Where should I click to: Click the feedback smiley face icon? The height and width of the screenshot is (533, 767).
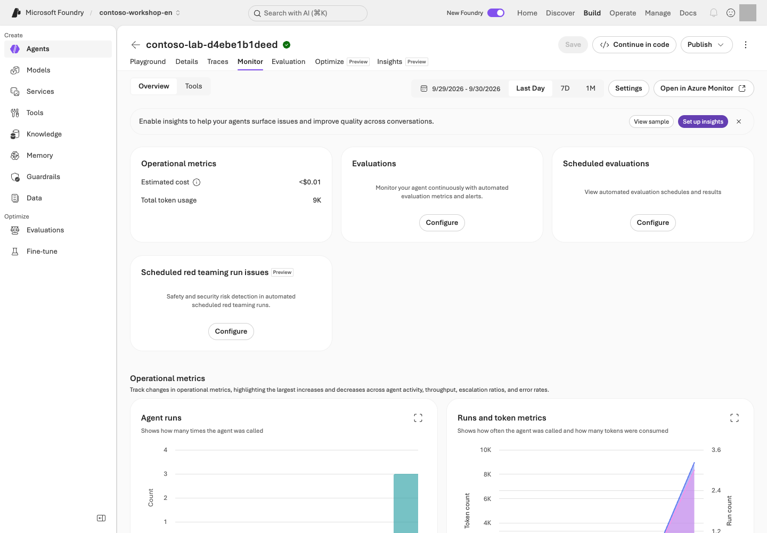coord(731,13)
